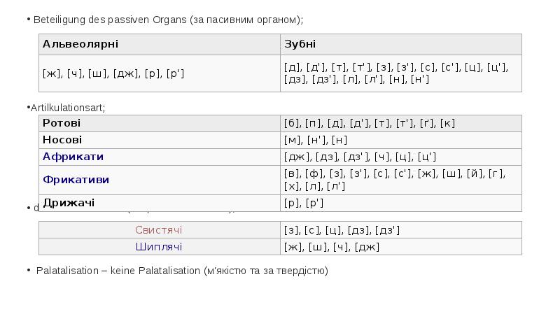This screenshot has width=560, height=314.
Task: Click the Palatalisation bullet text
Action: [182, 271]
